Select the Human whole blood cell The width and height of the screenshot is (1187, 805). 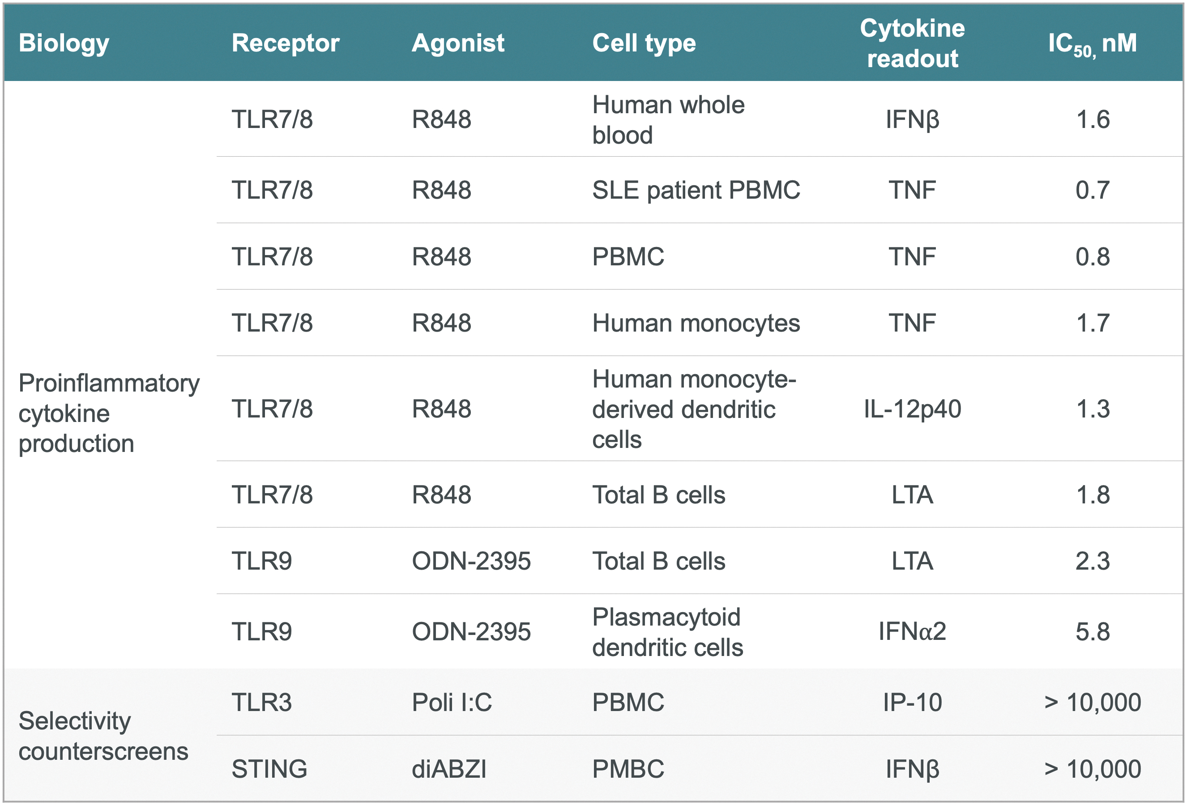[668, 119]
